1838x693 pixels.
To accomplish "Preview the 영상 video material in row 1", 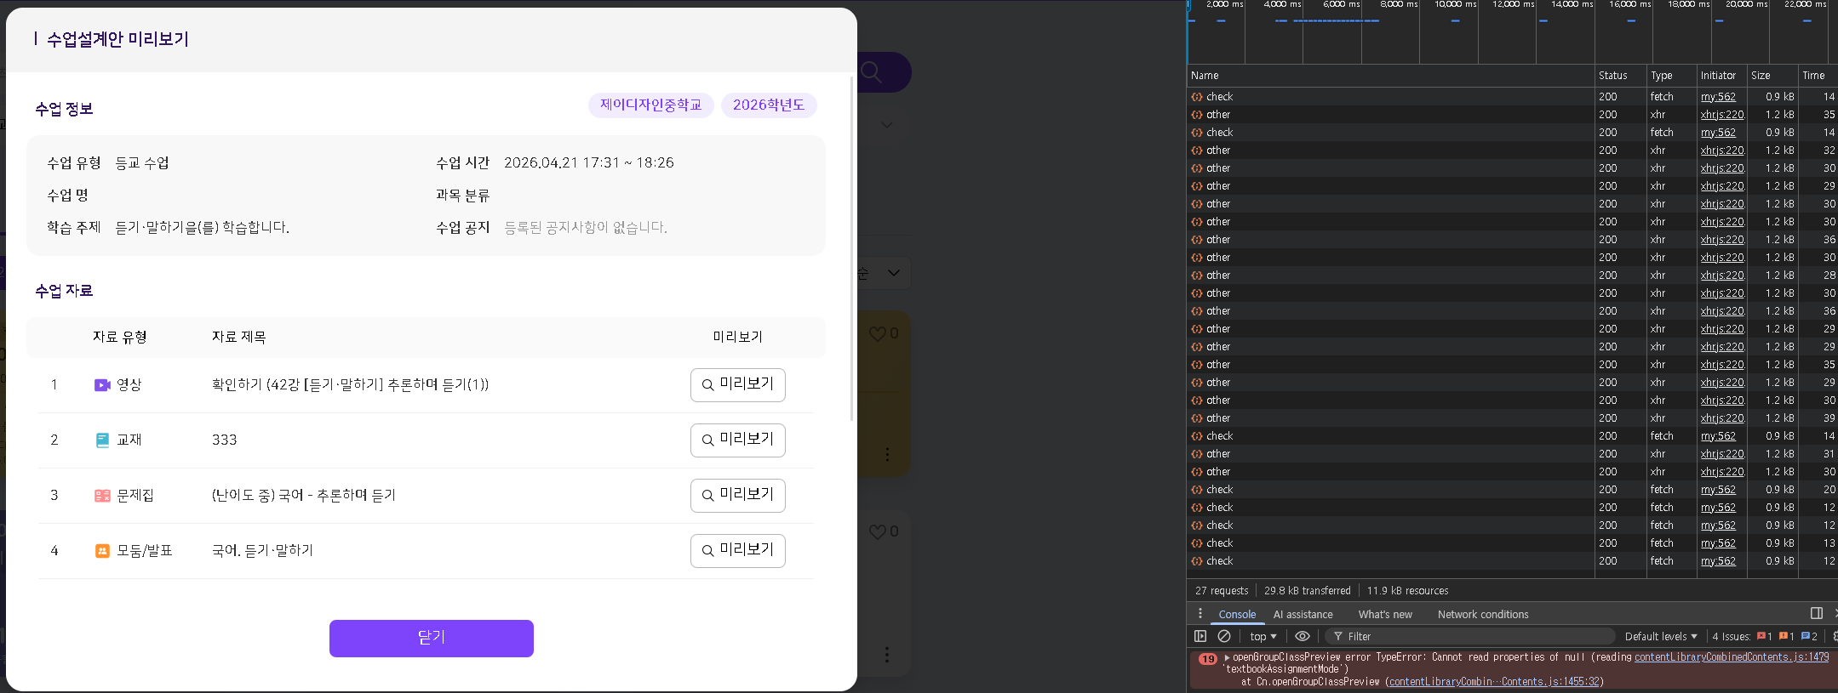I will tap(737, 384).
